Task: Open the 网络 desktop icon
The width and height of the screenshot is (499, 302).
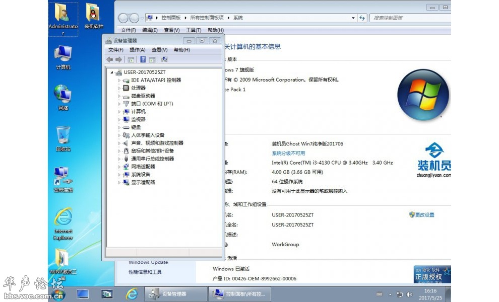Action: (63, 98)
